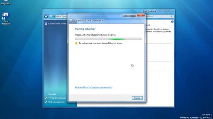Click the Starting BitLocker heading

[x=85, y=29]
